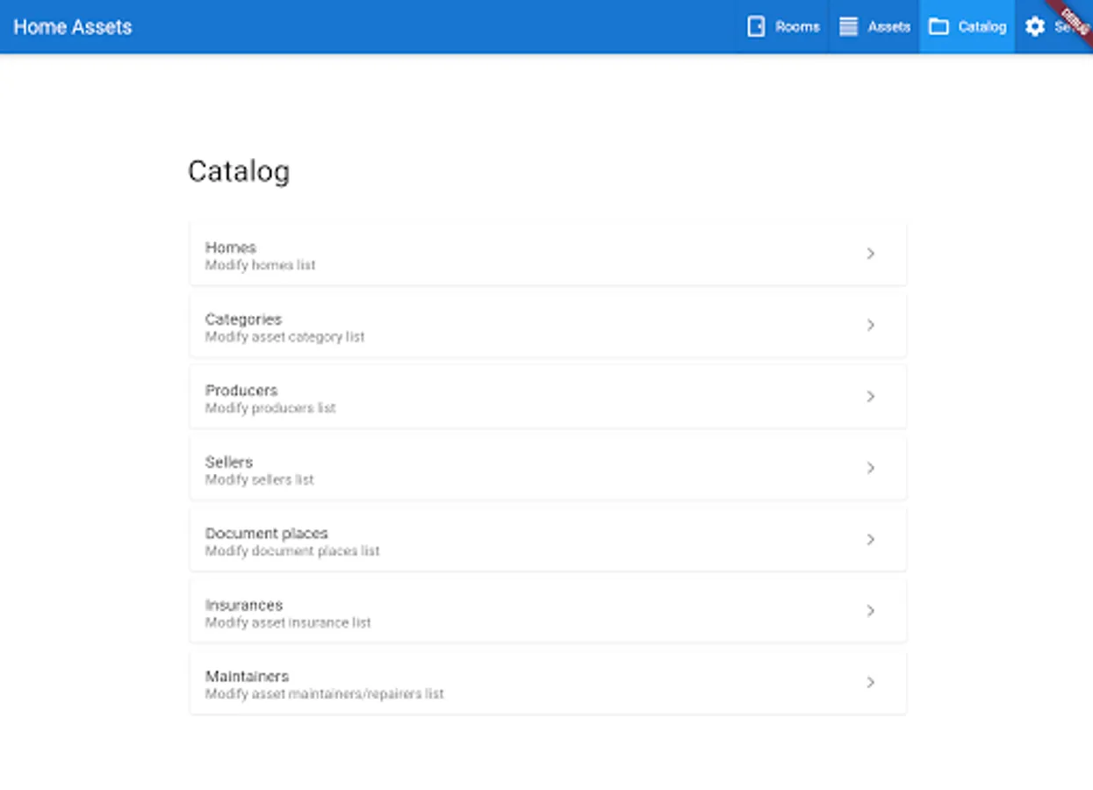Click the chevron on the Producers row
1093x790 pixels.
[x=870, y=397]
